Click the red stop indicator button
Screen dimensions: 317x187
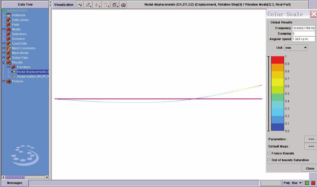pos(313,183)
